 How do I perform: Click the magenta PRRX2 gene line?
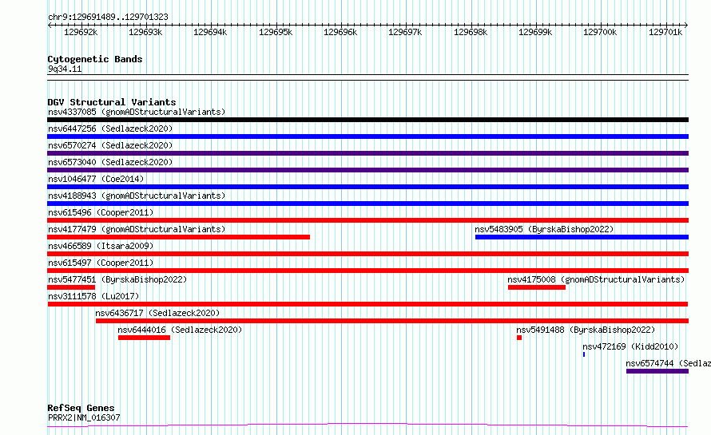[367, 425]
